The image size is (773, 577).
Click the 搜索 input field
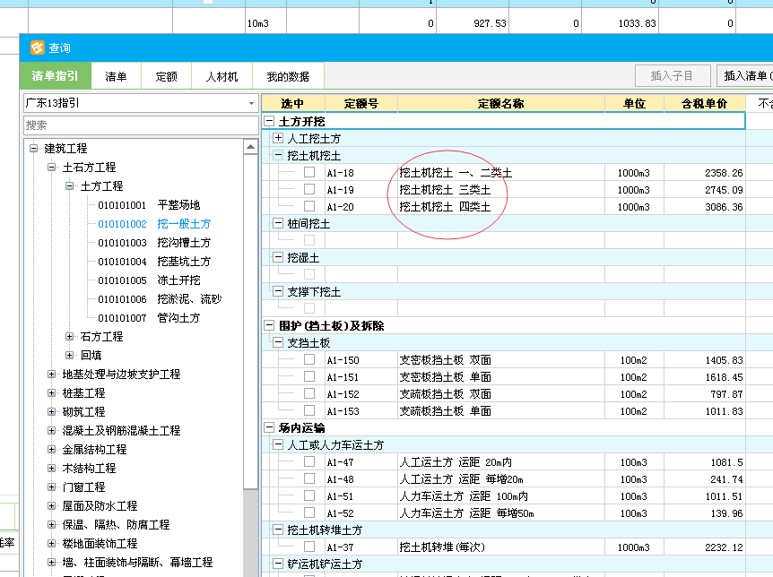[141, 125]
